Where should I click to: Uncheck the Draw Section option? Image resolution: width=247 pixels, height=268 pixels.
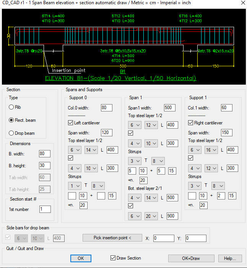pos(113,258)
